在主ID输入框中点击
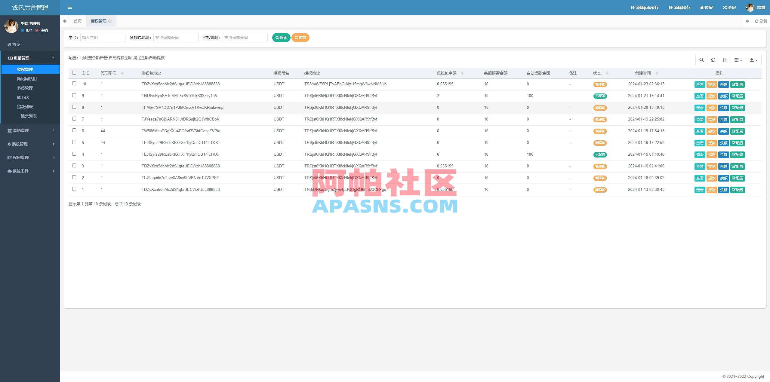 click(103, 37)
